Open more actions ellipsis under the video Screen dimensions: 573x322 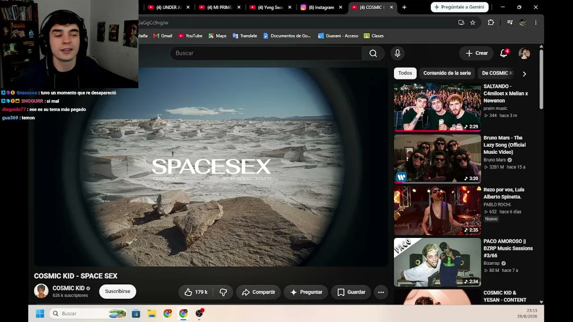click(x=381, y=292)
